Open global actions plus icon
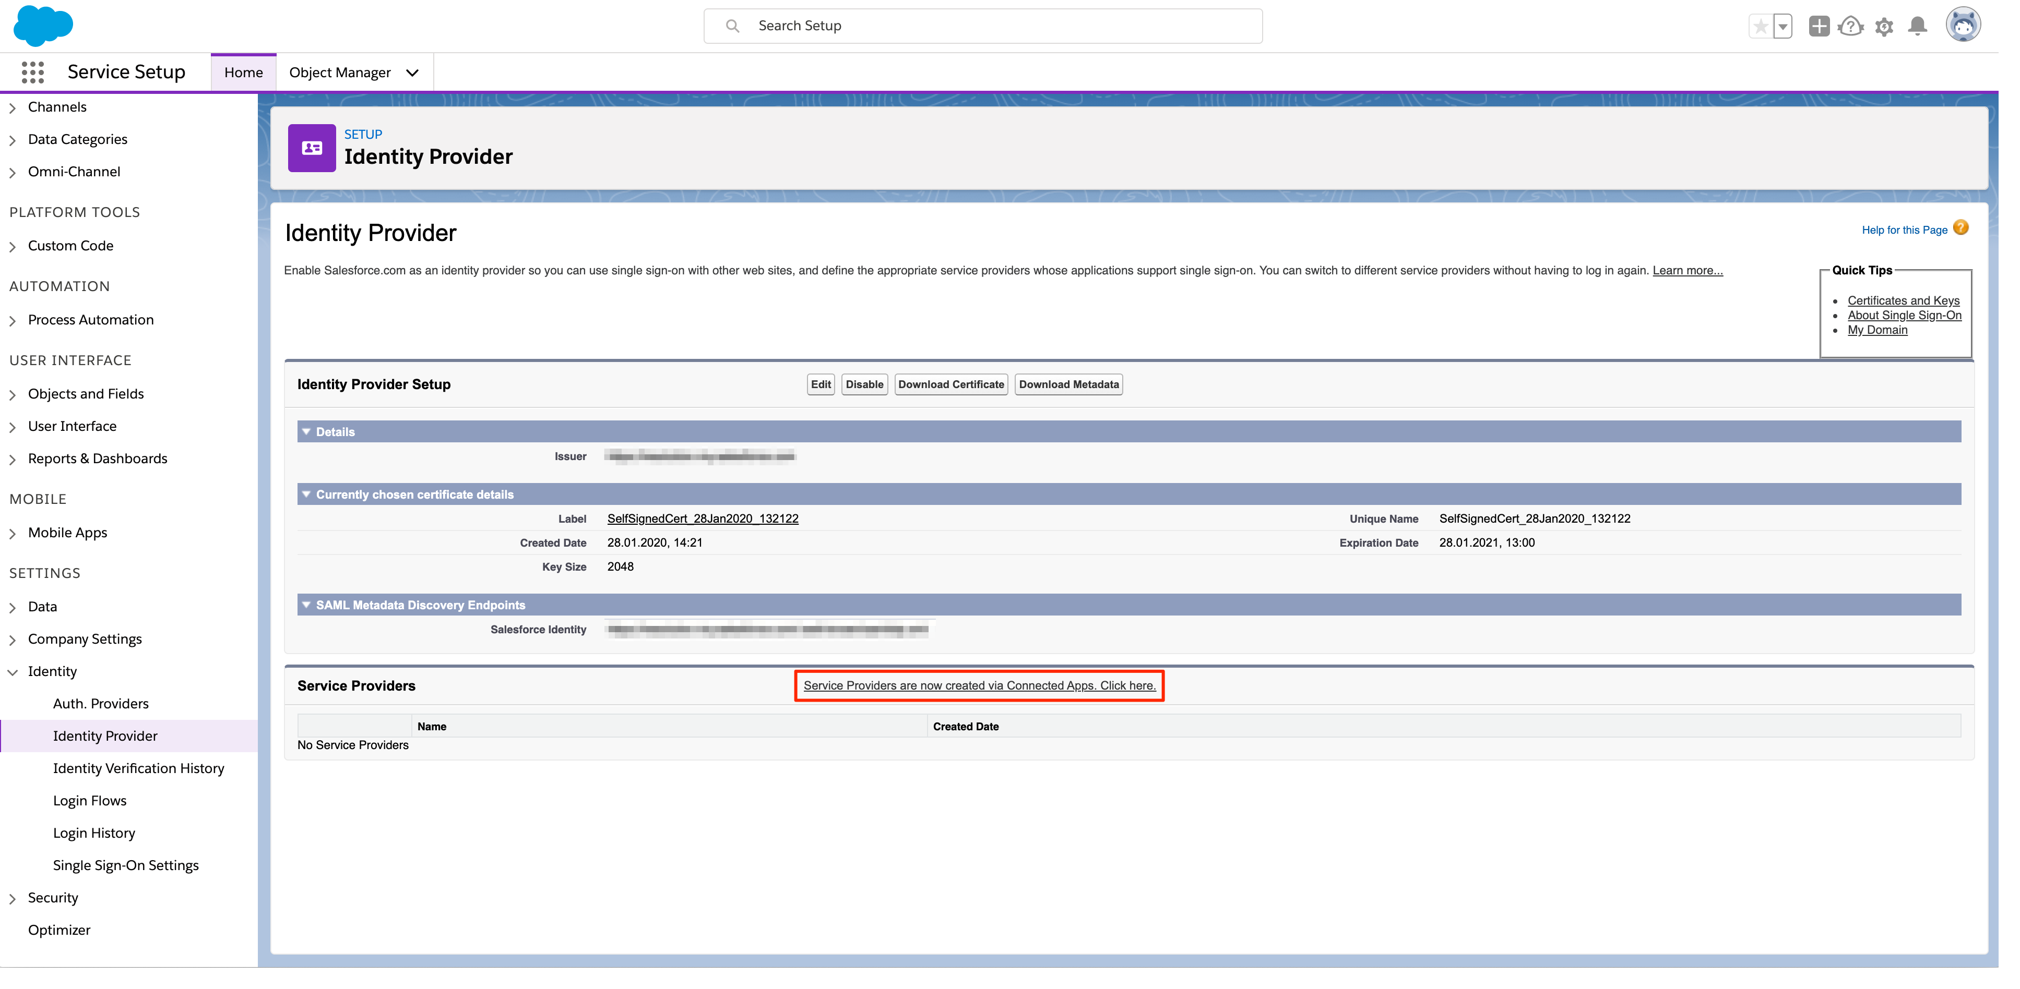Viewport: 2020px width, 989px height. [1819, 26]
